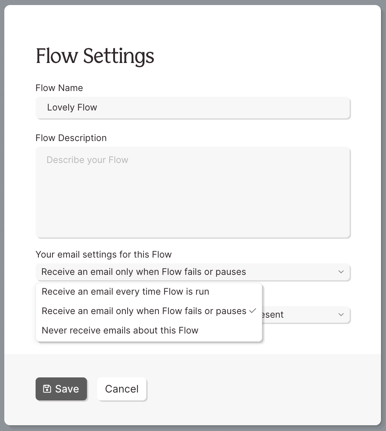Click the "Your email settings for this Flow" label

click(104, 254)
